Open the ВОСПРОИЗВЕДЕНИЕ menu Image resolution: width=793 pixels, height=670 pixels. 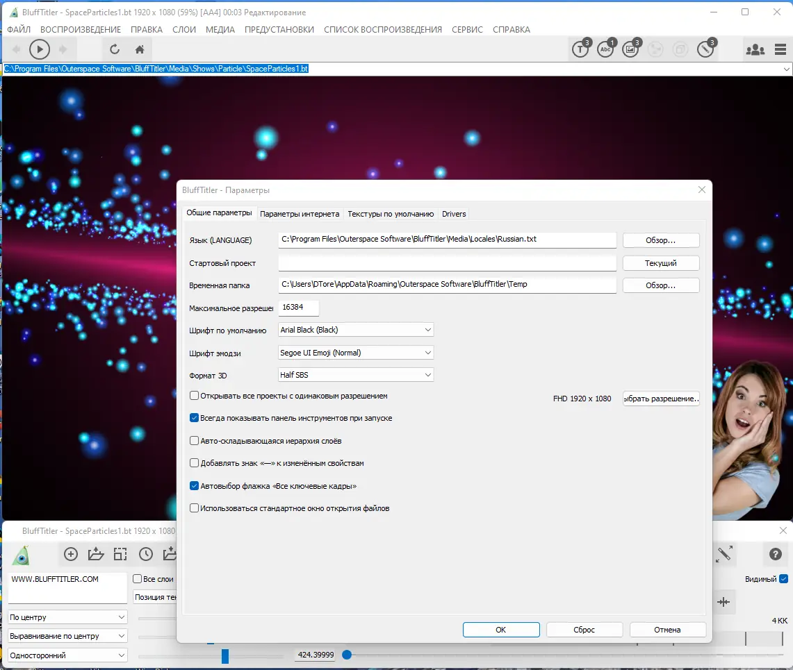click(x=81, y=30)
